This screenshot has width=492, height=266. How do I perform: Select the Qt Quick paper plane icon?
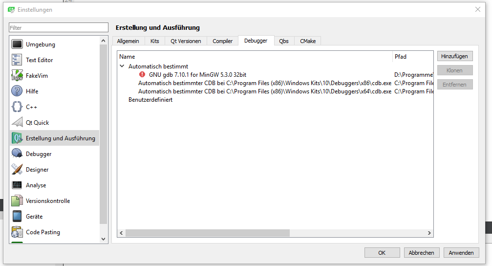coord(17,122)
